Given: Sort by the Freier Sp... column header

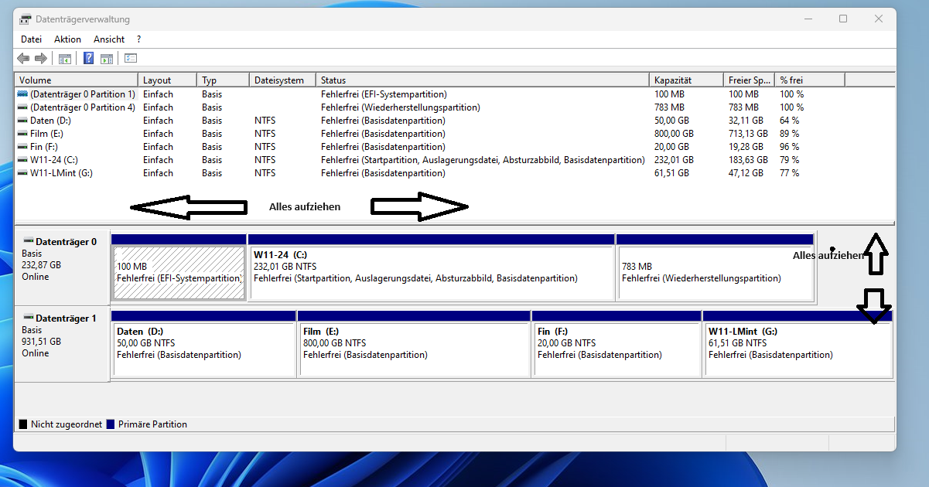Looking at the screenshot, I should pos(749,80).
